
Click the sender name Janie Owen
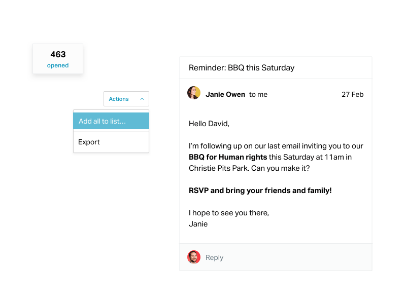(225, 94)
